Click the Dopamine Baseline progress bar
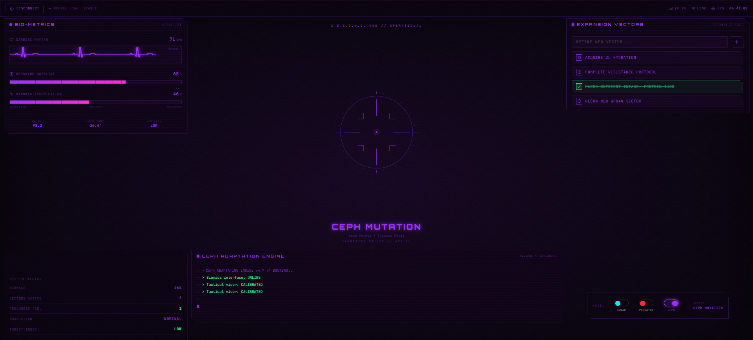This screenshot has height=340, width=753. pyautogui.click(x=95, y=82)
